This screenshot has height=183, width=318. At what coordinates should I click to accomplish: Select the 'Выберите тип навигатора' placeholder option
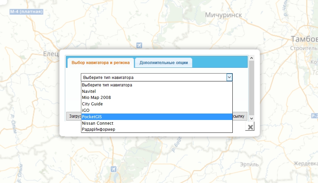[107, 85]
